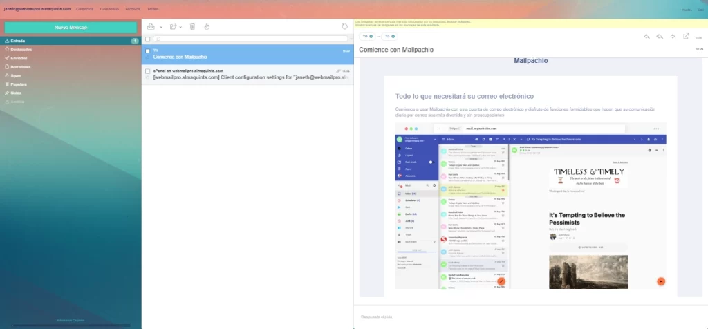Click into the message search field
The width and height of the screenshot is (708, 329).
tap(250, 39)
